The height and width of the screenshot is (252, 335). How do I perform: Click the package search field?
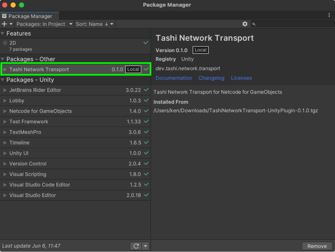pos(293,24)
